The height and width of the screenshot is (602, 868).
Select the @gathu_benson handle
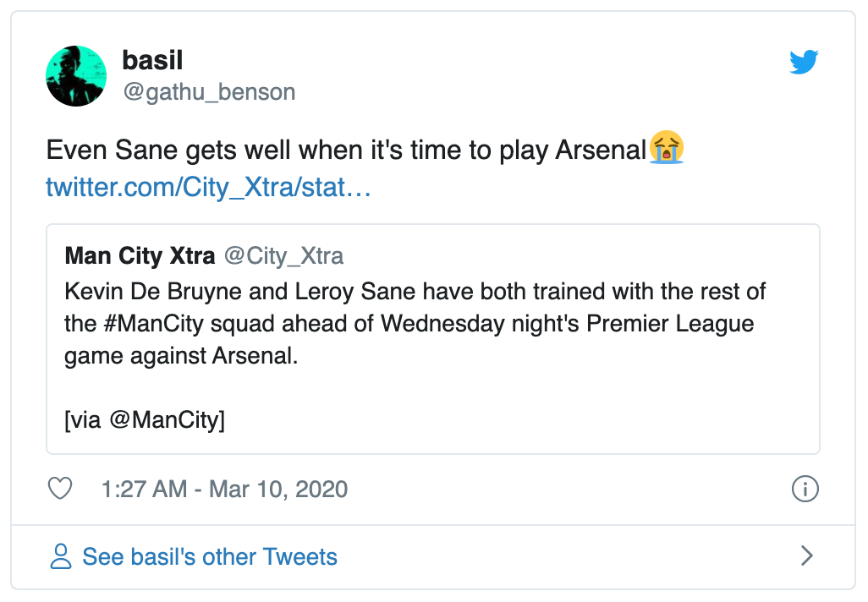208,92
